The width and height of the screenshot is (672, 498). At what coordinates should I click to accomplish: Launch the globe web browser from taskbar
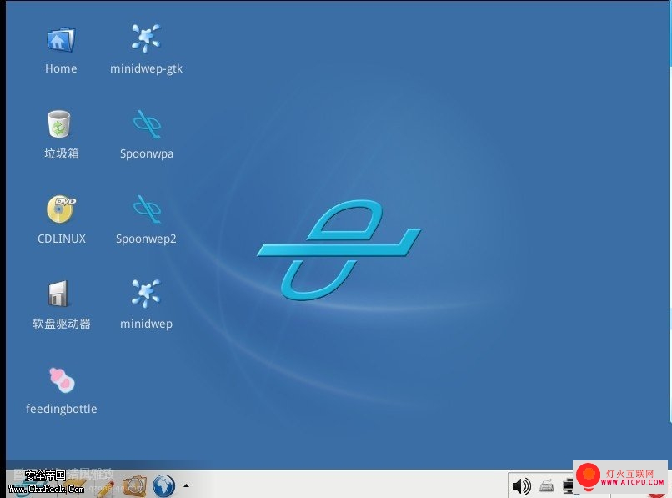coord(163,486)
